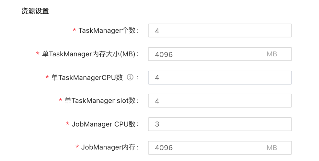The height and width of the screenshot is (161, 319).
Task: Click the 单TaskManagerCPU数 label text
Action: click(87, 78)
